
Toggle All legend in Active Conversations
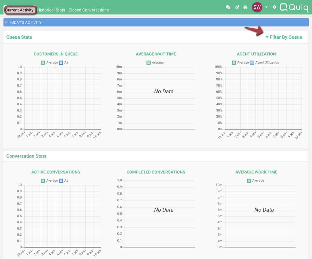click(63, 181)
